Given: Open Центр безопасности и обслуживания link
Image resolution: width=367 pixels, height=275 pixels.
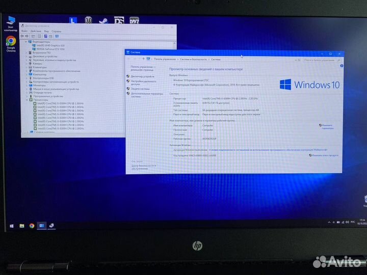Looking at the screenshot, I should pyautogui.click(x=143, y=167).
